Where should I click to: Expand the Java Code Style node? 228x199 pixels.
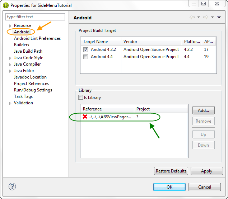(x=10, y=58)
